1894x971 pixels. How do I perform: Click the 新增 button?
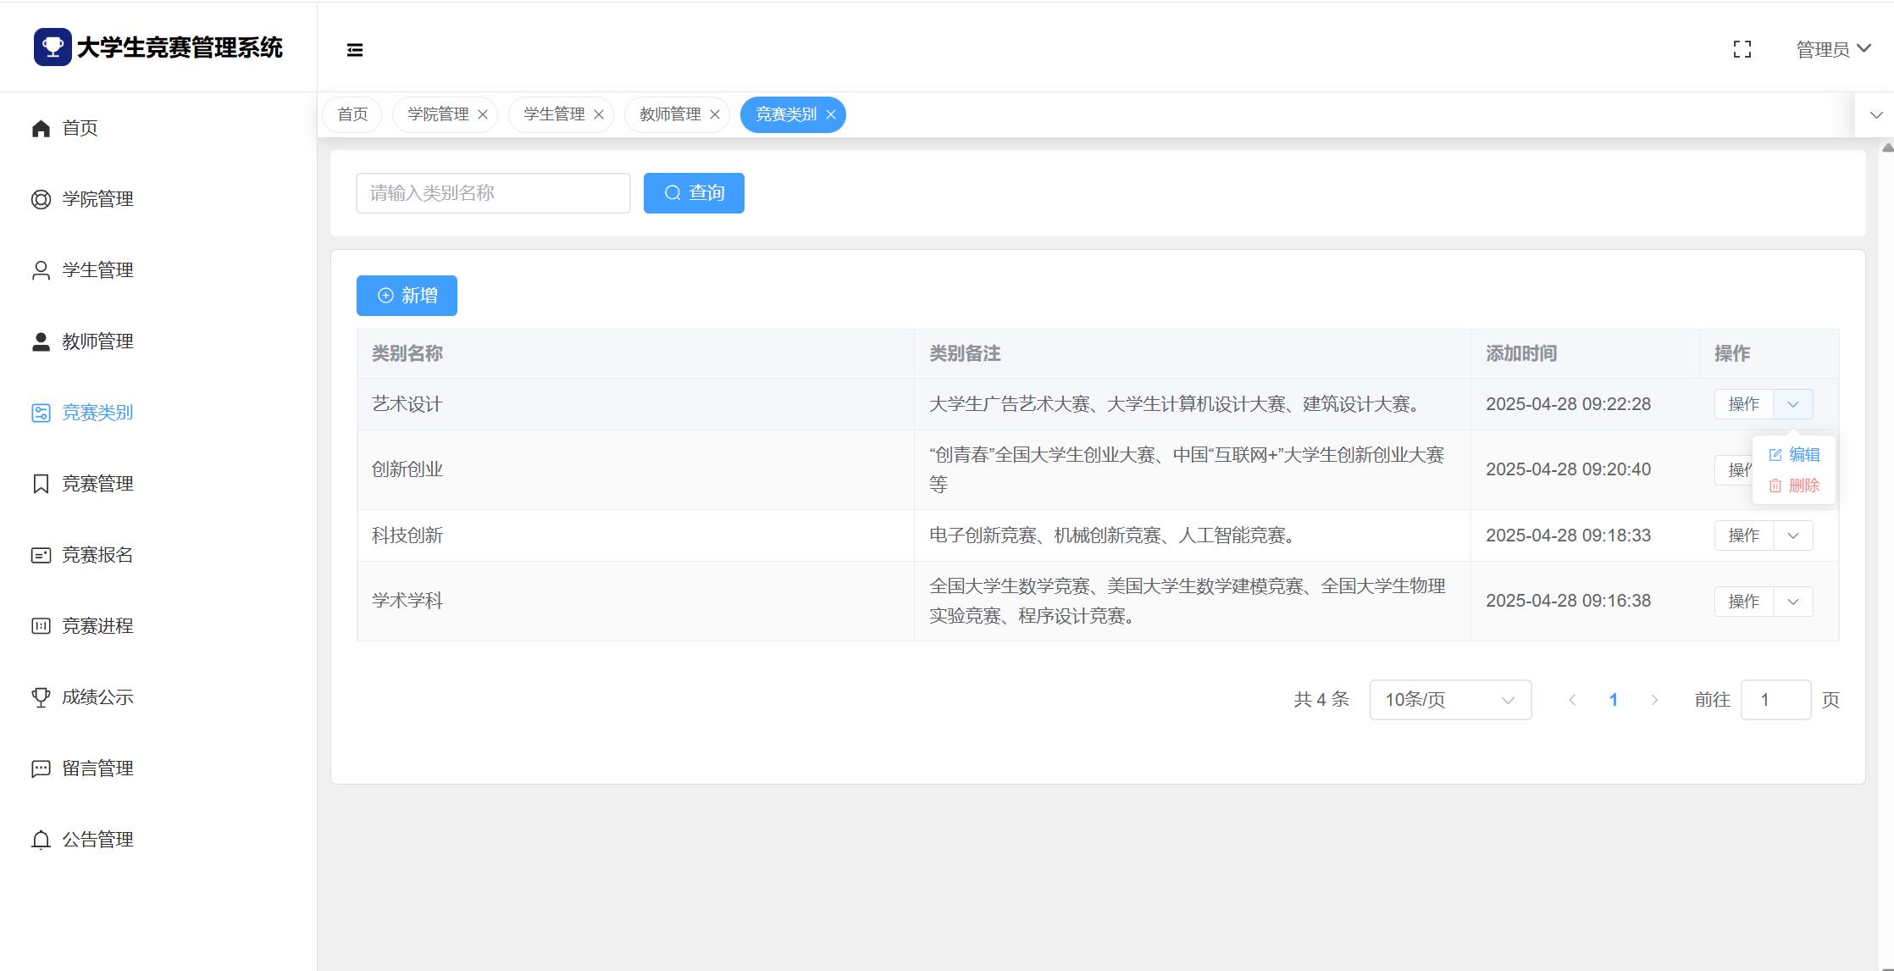(x=407, y=296)
